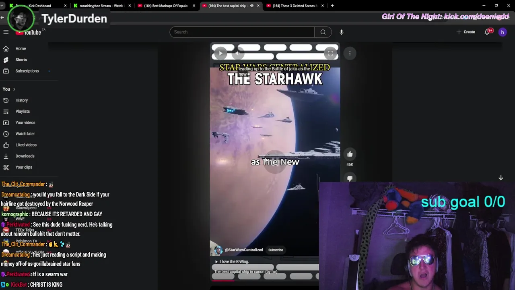The image size is (515, 290).
Task: Click the search magnifier button
Action: click(x=323, y=32)
